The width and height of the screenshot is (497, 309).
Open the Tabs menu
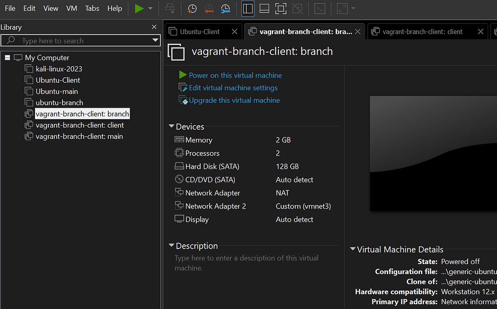pos(92,9)
